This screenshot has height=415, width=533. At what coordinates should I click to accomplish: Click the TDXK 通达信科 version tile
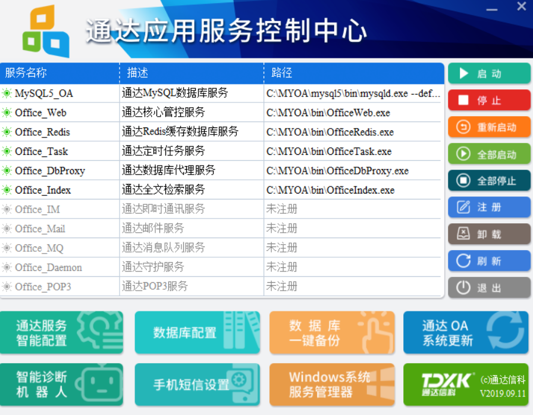pos(466,385)
